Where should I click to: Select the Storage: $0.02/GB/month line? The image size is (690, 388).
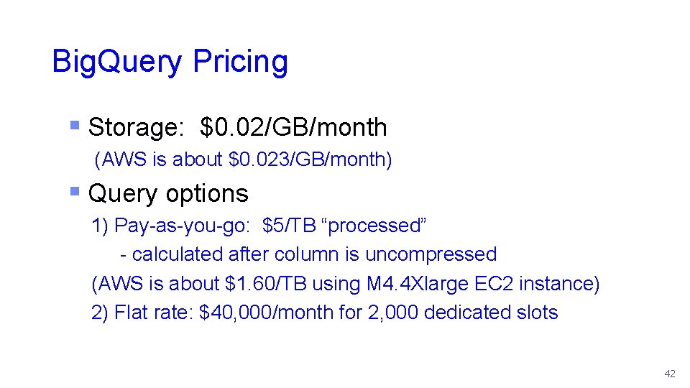(238, 128)
